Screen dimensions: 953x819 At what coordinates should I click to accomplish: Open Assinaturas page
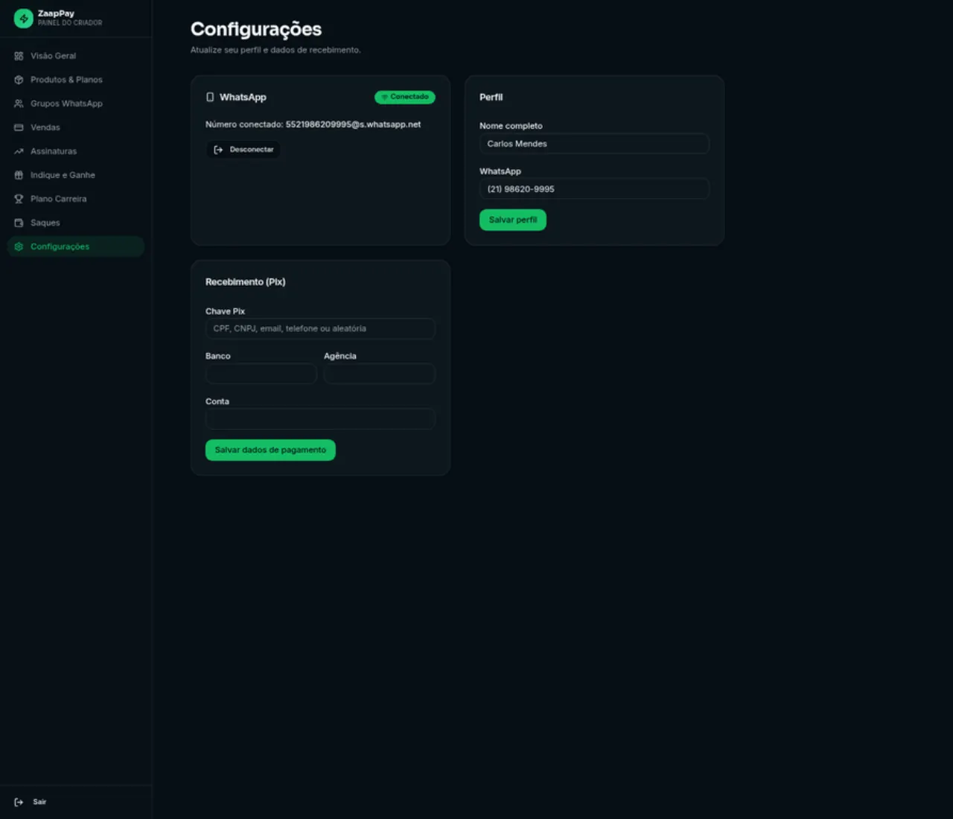[x=76, y=151]
